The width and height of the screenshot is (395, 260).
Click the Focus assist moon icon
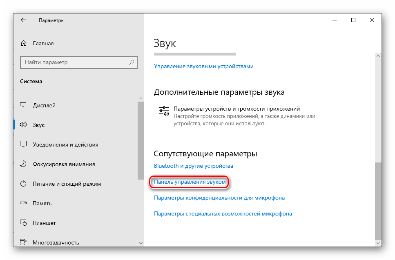coord(24,164)
